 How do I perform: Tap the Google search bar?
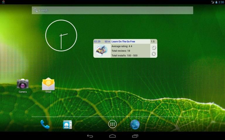pos(112,10)
